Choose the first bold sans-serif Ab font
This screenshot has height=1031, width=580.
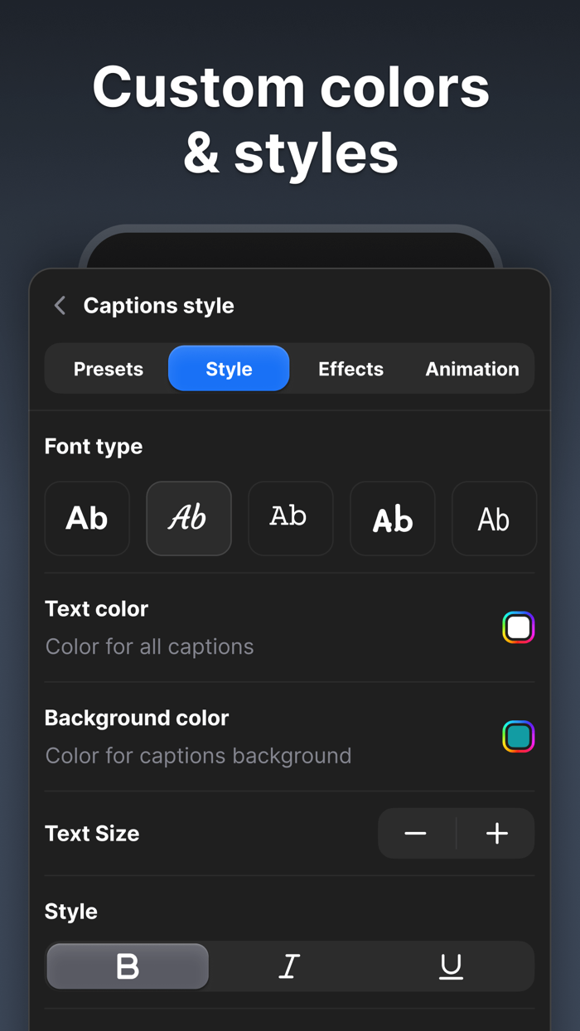pos(87,519)
